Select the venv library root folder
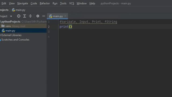Viewport: 172px width, 97px height. (23, 26)
